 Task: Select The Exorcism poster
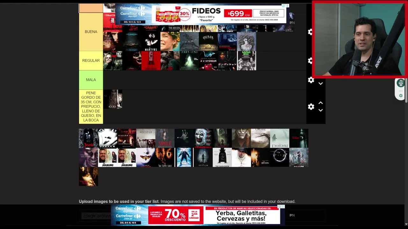click(280, 138)
